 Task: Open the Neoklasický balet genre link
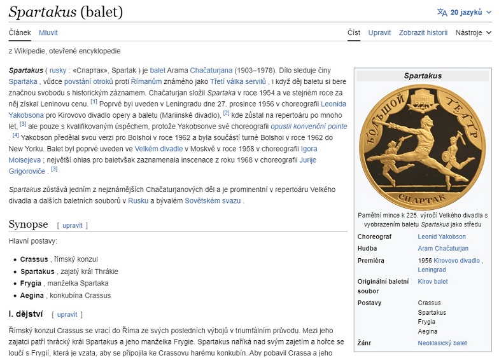click(x=442, y=343)
